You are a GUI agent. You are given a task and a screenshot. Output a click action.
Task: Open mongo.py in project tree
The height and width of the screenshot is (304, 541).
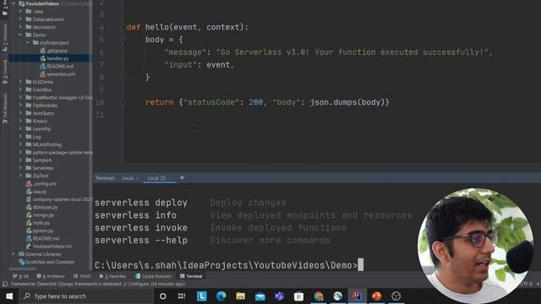43,215
